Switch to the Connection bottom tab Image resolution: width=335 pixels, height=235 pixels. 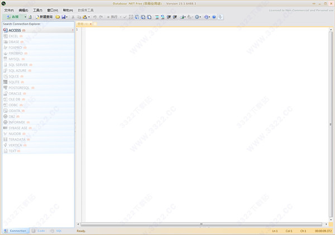(16, 231)
